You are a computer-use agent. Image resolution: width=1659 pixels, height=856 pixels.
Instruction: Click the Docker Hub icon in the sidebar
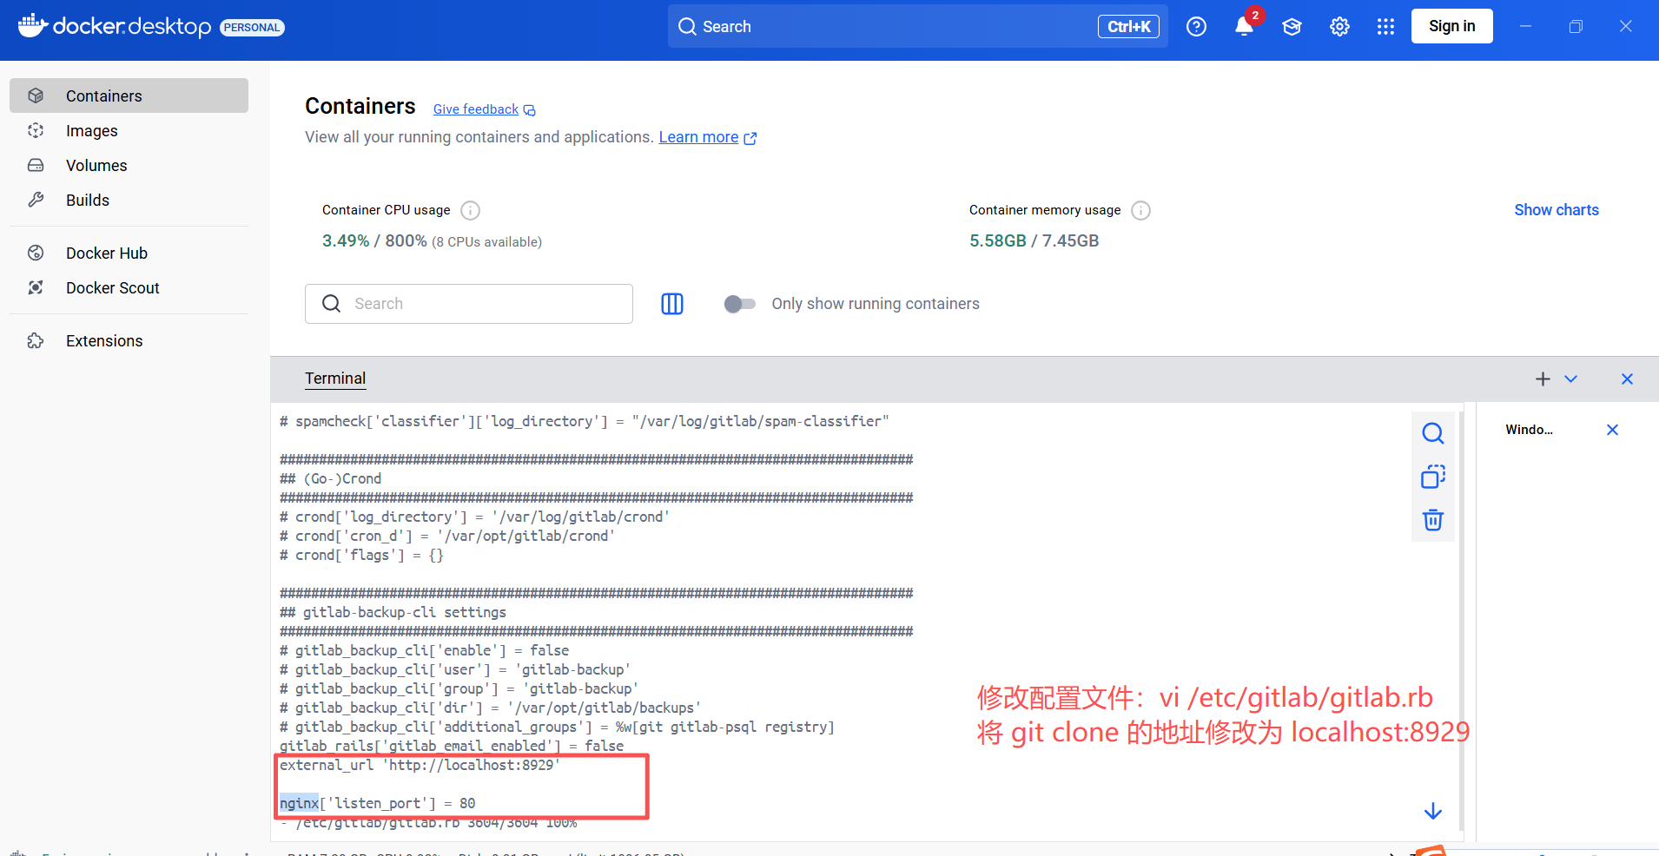click(36, 253)
